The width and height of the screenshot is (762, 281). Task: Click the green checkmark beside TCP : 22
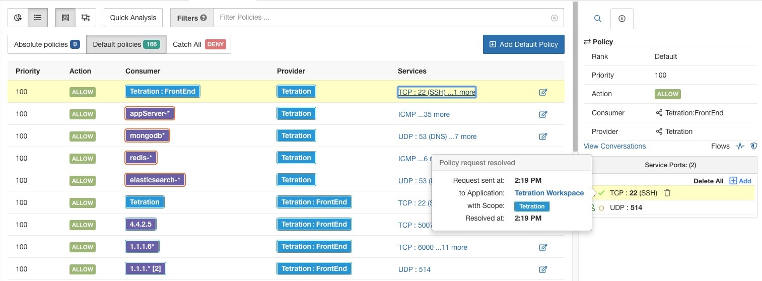point(601,193)
